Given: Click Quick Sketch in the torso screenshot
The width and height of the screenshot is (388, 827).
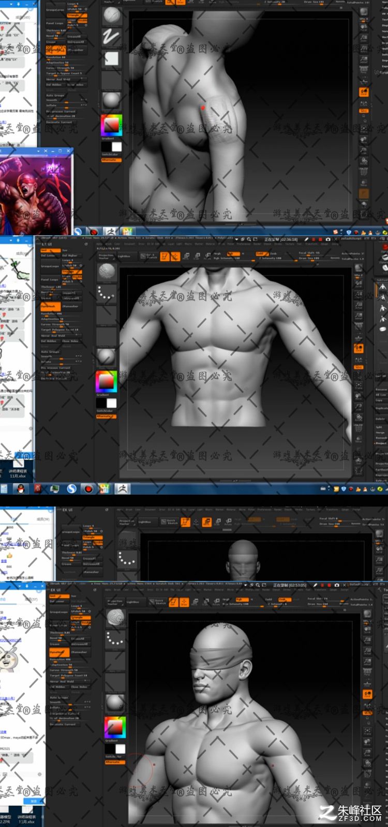Looking at the screenshot, I should [x=149, y=256].
